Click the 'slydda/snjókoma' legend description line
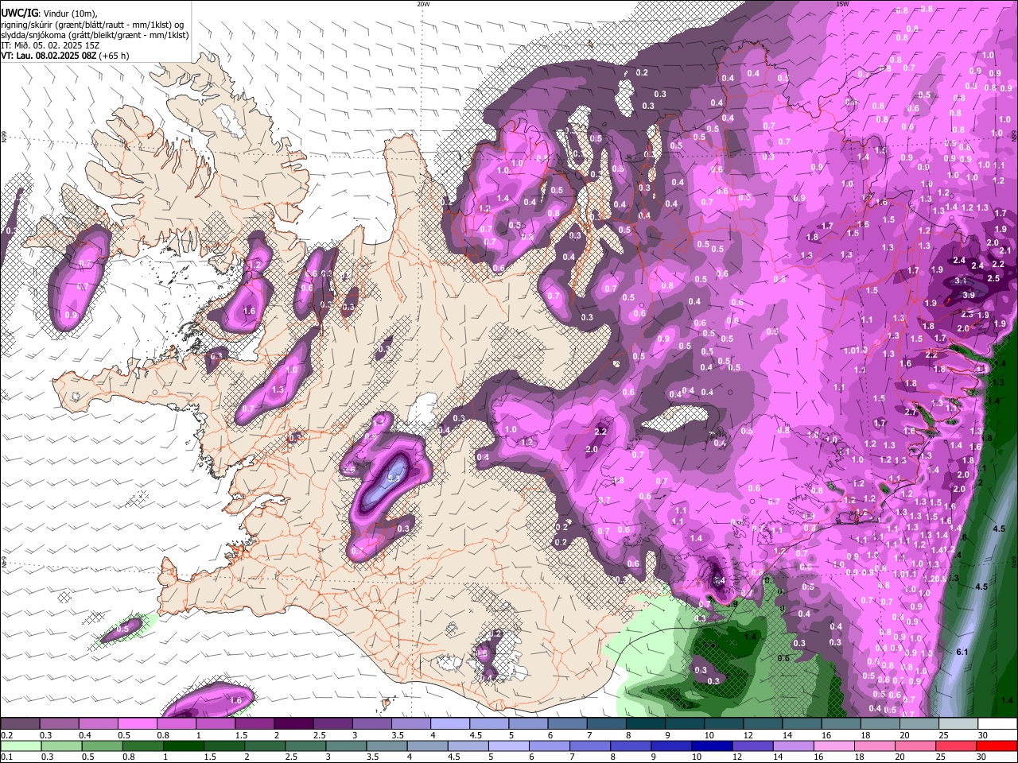 click(x=95, y=35)
